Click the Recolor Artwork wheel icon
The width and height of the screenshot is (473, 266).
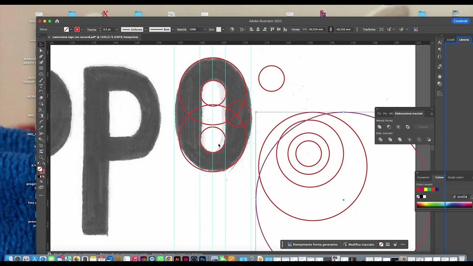coord(232,29)
